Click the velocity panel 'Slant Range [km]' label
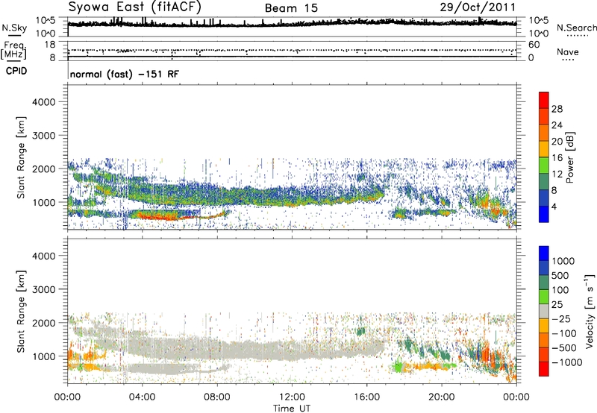Image resolution: width=597 pixels, height=413 pixels. pos(21,312)
